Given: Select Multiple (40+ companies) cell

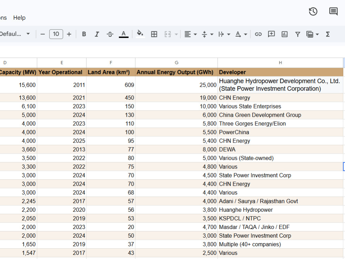Looking at the screenshot, I should [x=280, y=244].
